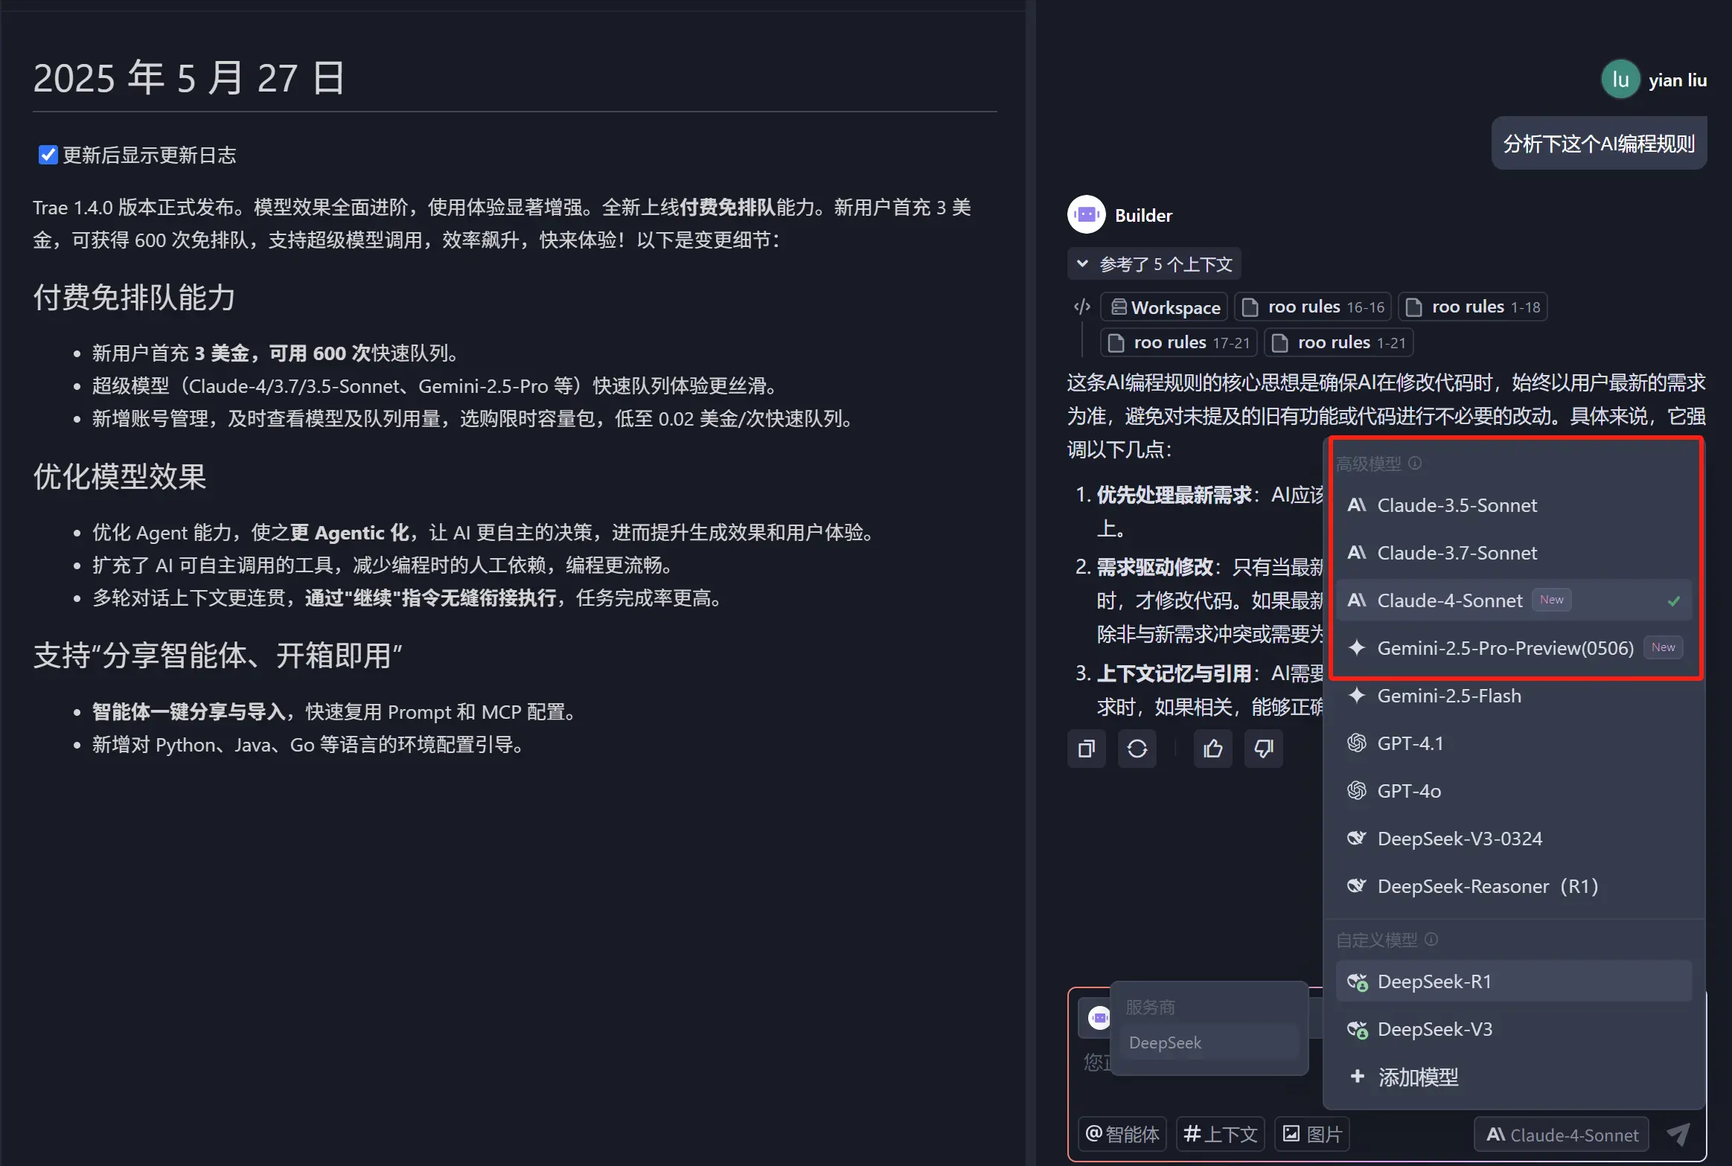The image size is (1732, 1166).
Task: Open the roo rules 1-18 file chip
Action: [x=1473, y=307]
